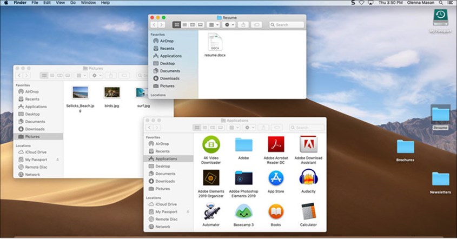Open the Go menu

pyautogui.click(x=73, y=3)
